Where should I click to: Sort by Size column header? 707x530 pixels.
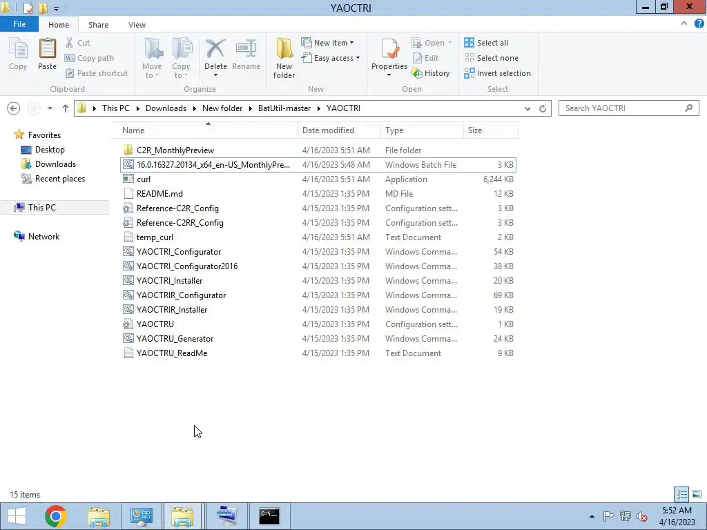pos(491,130)
